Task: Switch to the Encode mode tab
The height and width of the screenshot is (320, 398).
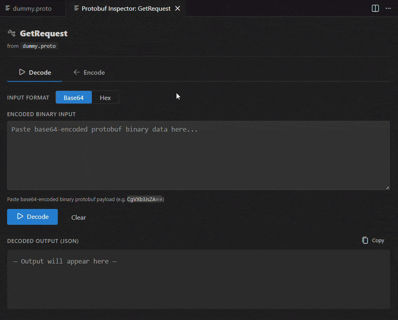Action: 90,72
